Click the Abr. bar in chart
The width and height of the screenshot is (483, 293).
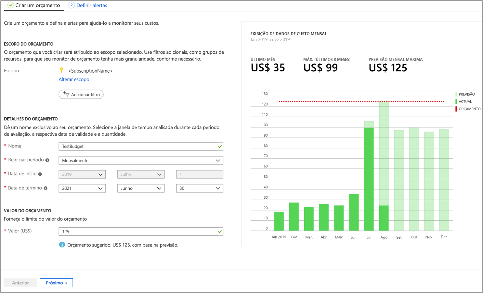tap(324, 217)
